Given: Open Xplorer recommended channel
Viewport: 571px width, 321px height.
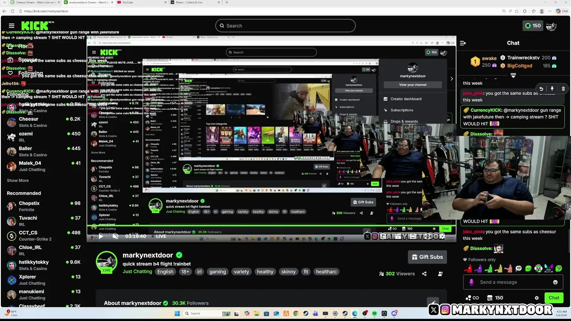Looking at the screenshot, I should pos(44,280).
